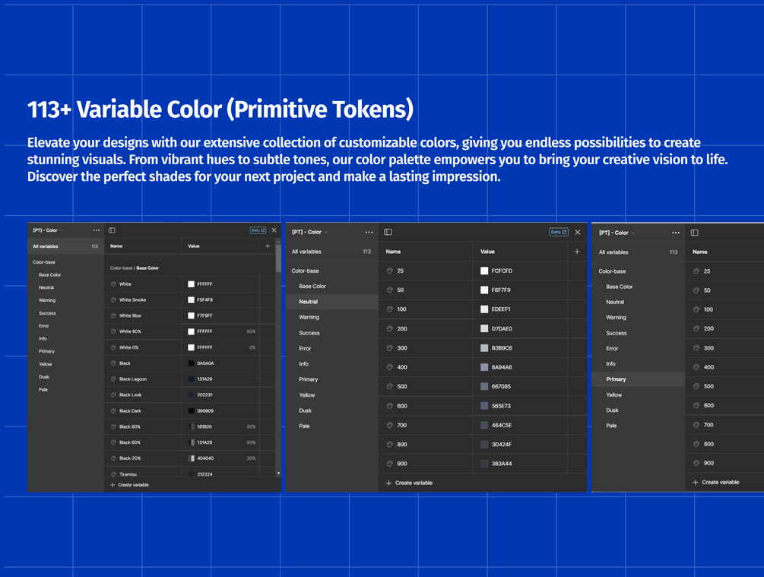Select All variables in middle panel

[331, 252]
